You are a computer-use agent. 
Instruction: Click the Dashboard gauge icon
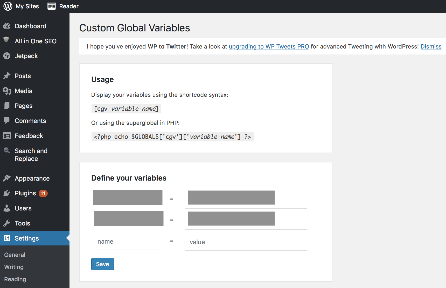click(7, 26)
